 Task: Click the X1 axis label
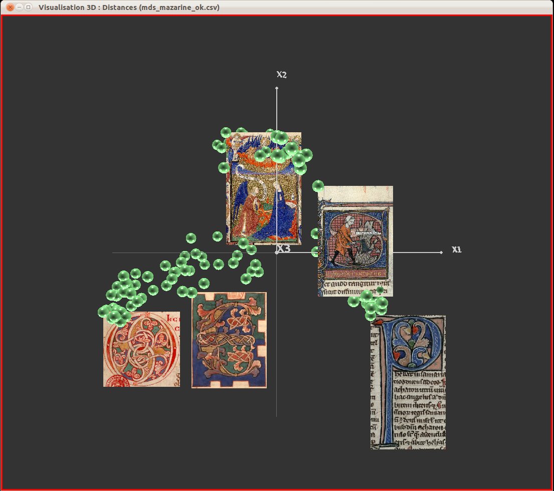456,250
